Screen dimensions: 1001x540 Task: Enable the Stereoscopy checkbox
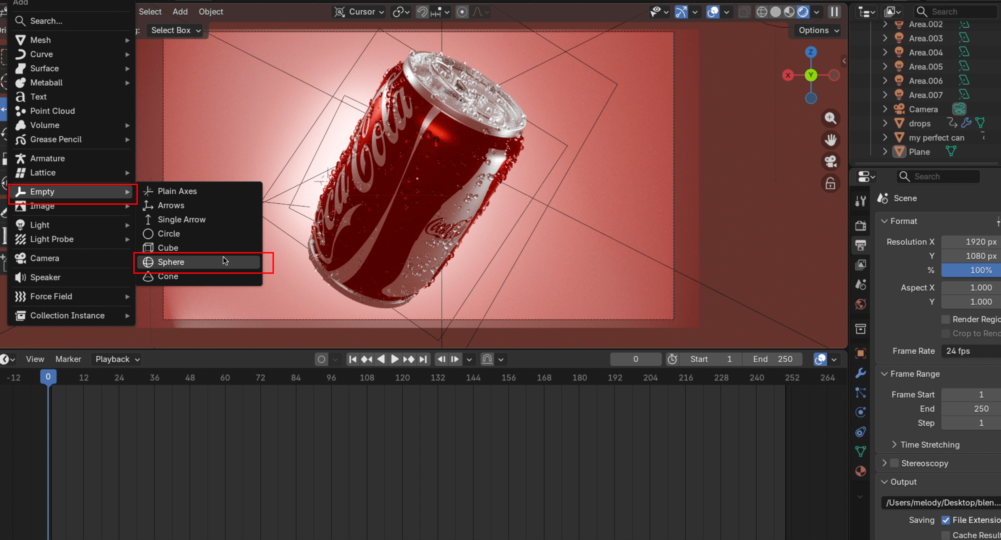point(895,463)
